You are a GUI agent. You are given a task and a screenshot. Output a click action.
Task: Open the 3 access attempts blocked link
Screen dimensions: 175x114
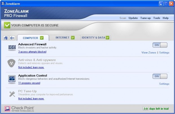[x=32, y=52]
